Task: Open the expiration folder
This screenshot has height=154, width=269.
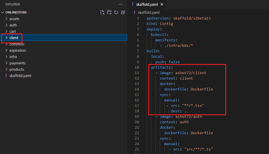Action: [x=18, y=51]
